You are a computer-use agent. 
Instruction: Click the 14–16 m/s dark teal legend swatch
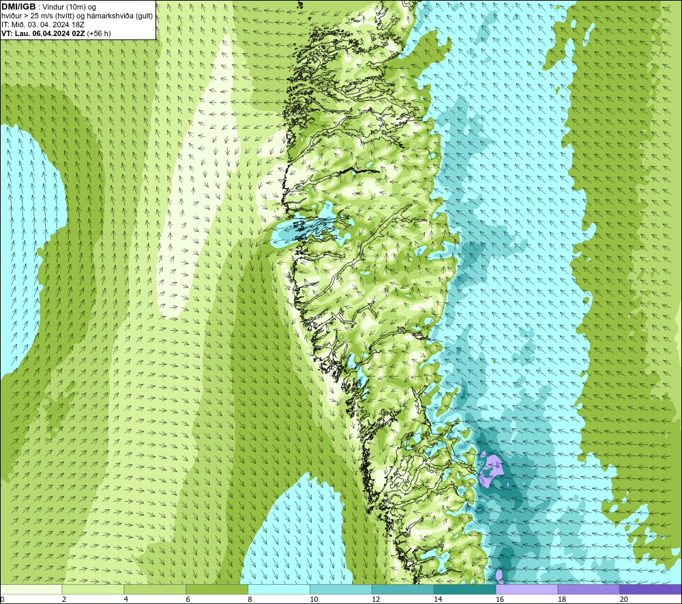pos(465,589)
